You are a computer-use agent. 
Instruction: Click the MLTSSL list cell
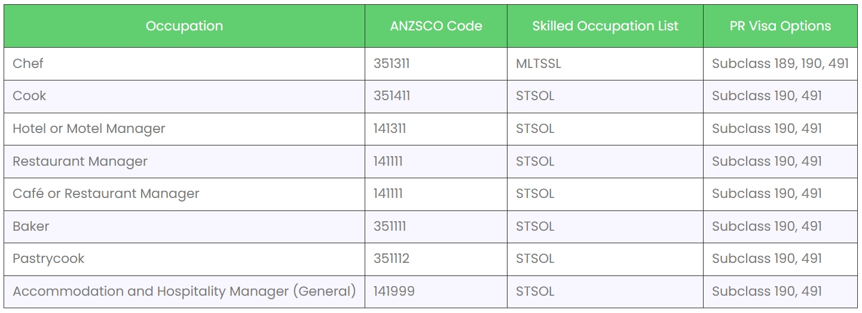click(538, 64)
